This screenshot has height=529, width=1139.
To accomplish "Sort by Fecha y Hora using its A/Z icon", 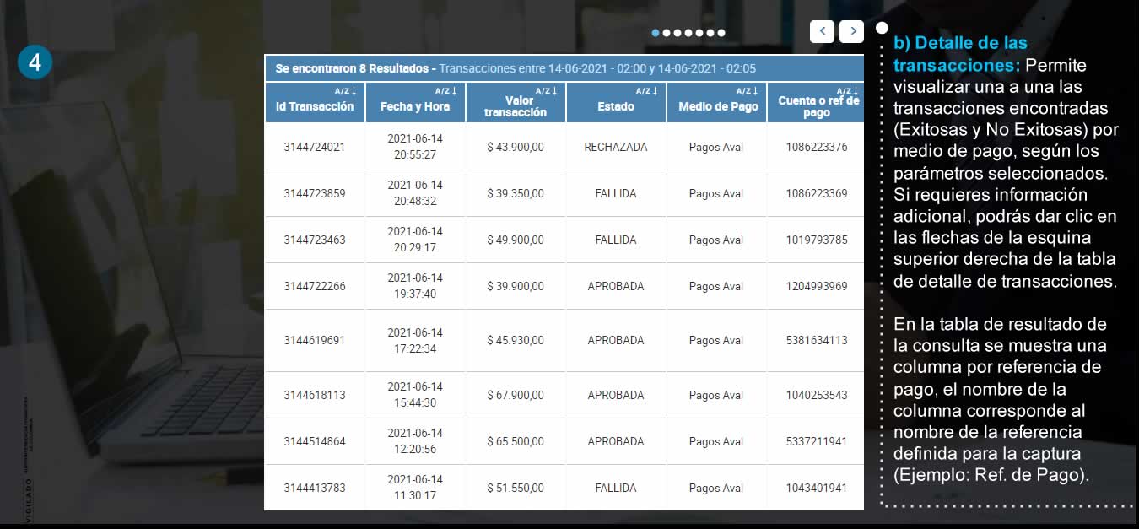I will coord(445,90).
